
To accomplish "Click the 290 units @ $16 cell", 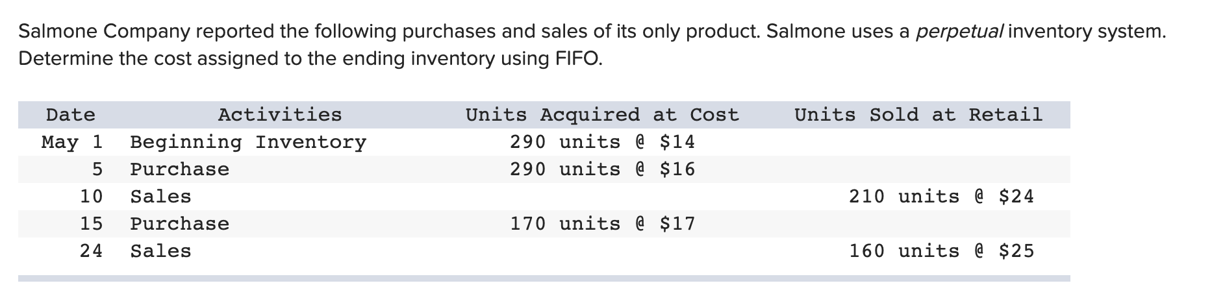I will [x=602, y=169].
